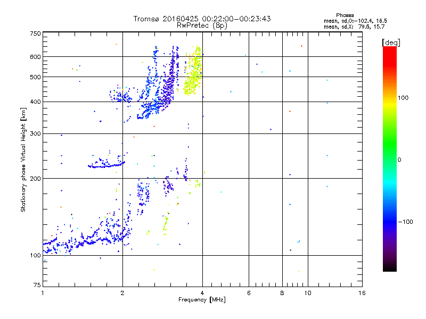The width and height of the screenshot is (426, 319).
Task: Click y-axis tick label '600'
Action: [x=36, y=57]
